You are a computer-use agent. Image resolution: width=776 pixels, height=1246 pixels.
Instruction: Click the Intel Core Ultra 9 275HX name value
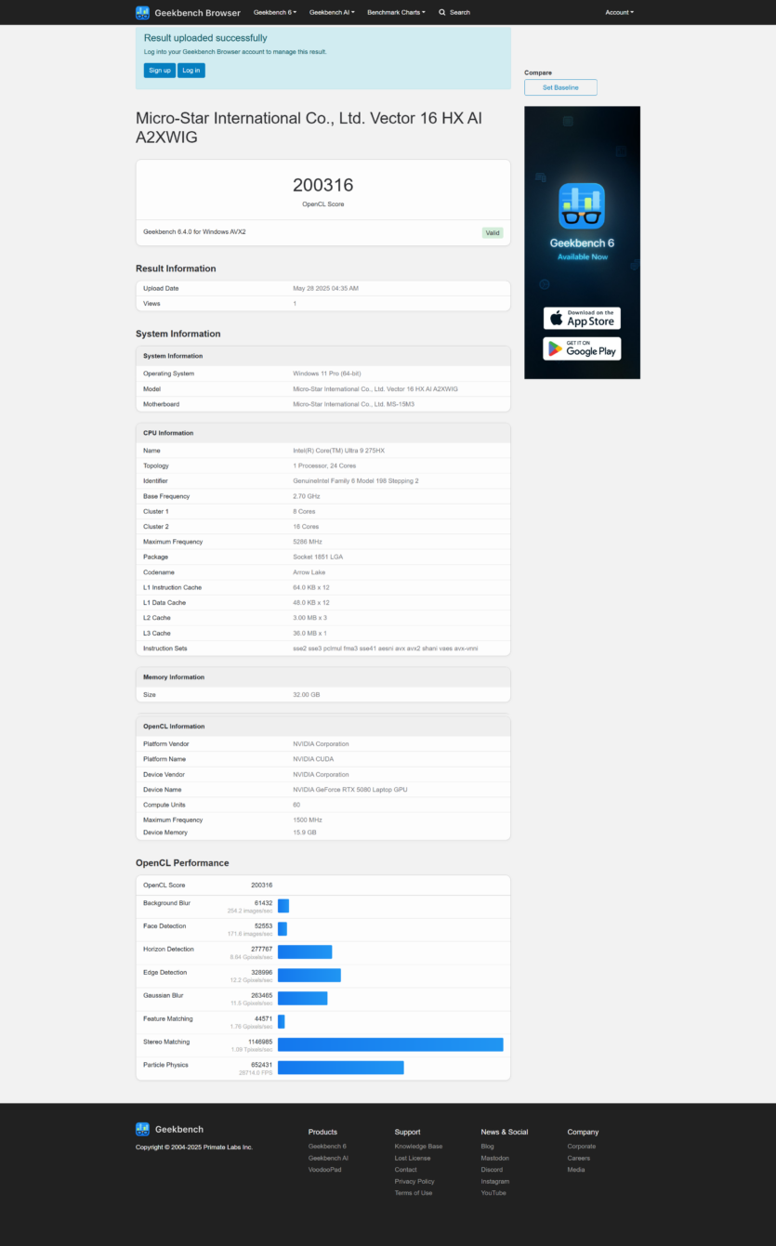tap(338, 451)
